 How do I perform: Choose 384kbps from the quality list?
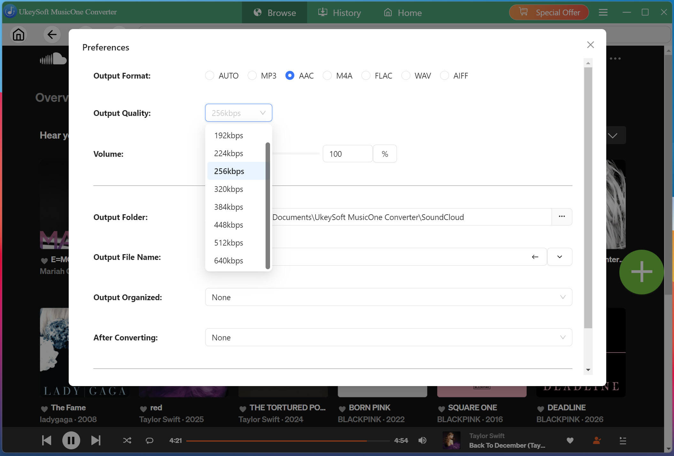coord(236,207)
